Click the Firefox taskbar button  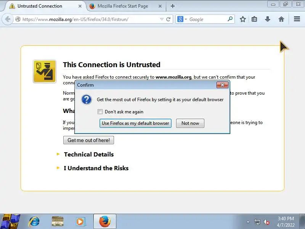click(x=105, y=222)
